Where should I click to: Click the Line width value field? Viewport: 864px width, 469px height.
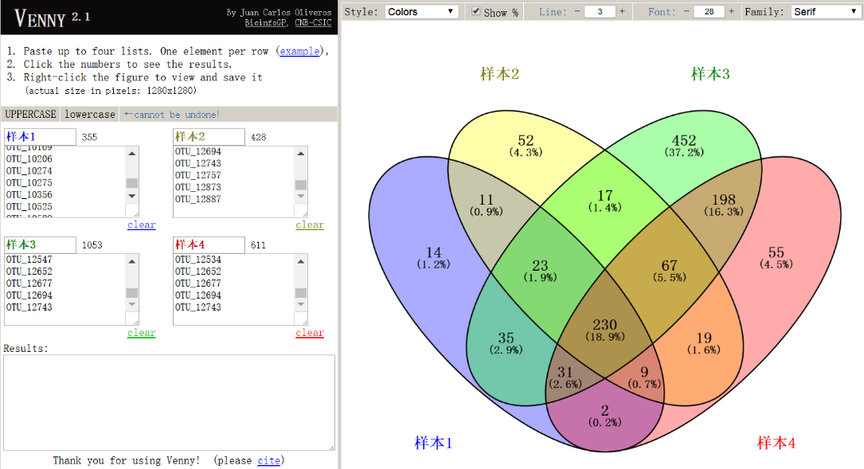(x=600, y=12)
